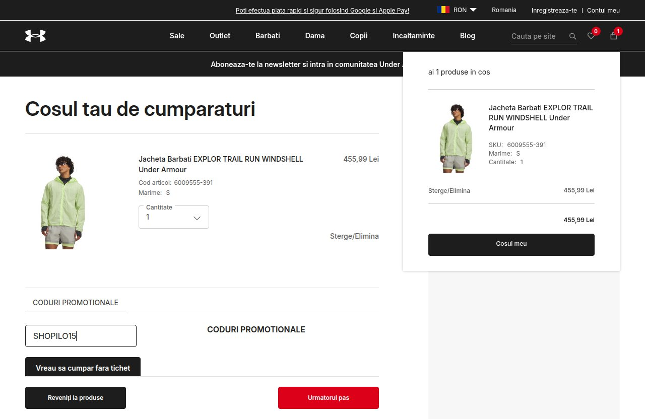The image size is (645, 419).
Task: Click the Urmatorul pas button
Action: (329, 398)
